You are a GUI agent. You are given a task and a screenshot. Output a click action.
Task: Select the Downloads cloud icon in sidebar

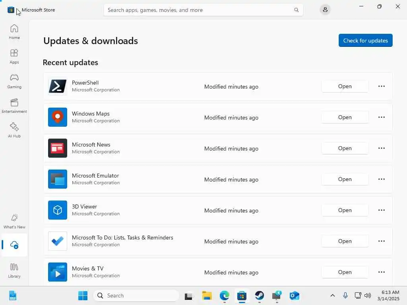[14, 245]
